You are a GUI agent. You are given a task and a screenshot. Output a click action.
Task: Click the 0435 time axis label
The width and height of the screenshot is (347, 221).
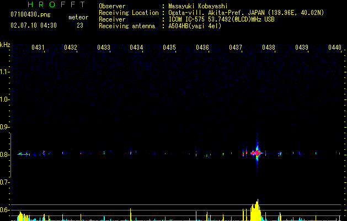coord(169,48)
